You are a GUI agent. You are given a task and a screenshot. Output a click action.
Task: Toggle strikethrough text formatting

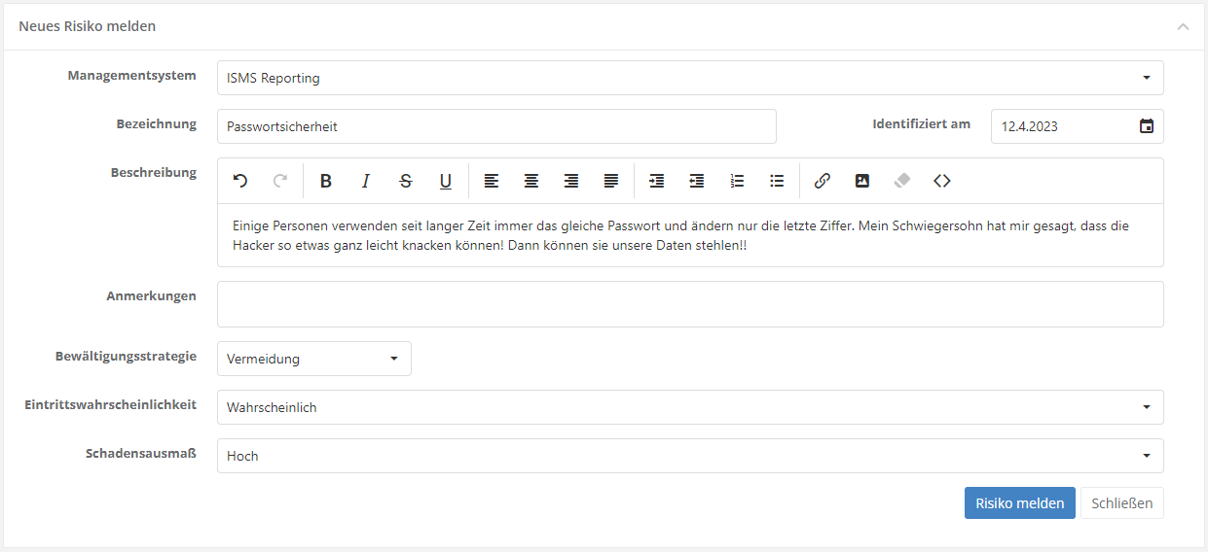tap(406, 181)
